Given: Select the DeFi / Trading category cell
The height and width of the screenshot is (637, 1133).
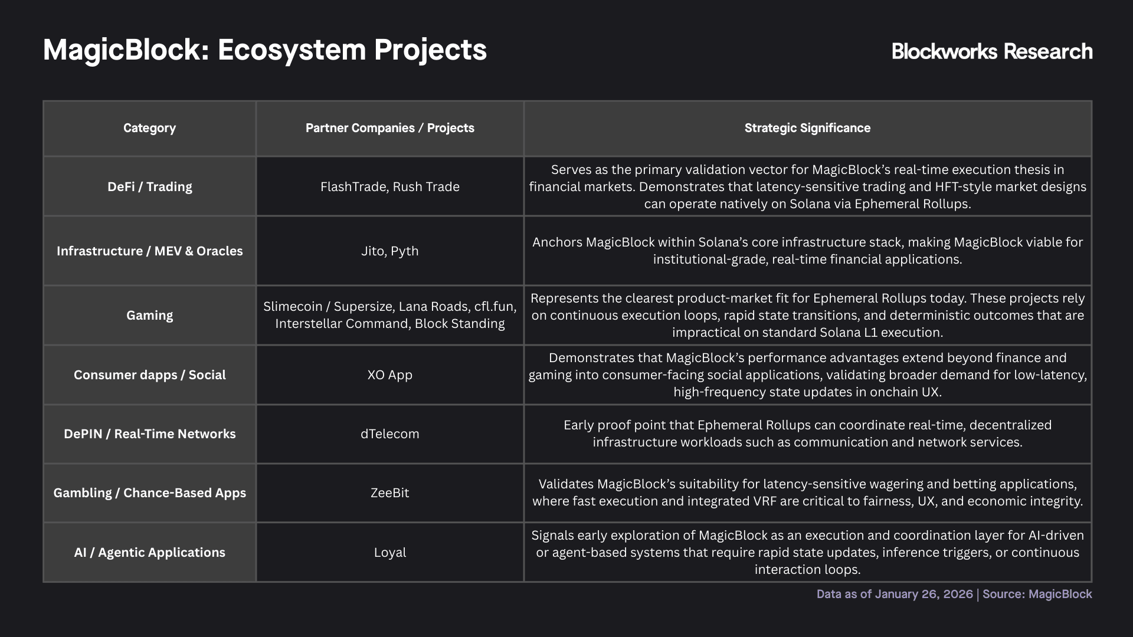Looking at the screenshot, I should coord(150,186).
